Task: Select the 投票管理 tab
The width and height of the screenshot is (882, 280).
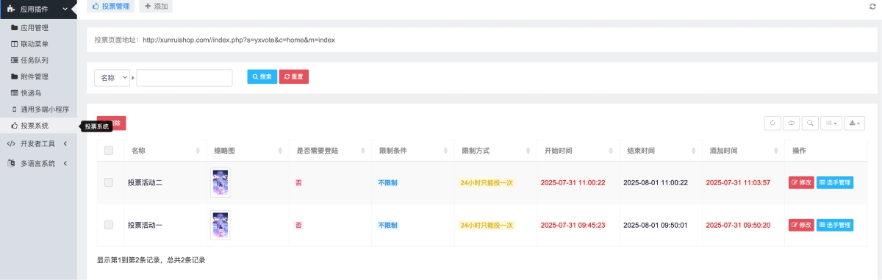Action: click(x=111, y=6)
